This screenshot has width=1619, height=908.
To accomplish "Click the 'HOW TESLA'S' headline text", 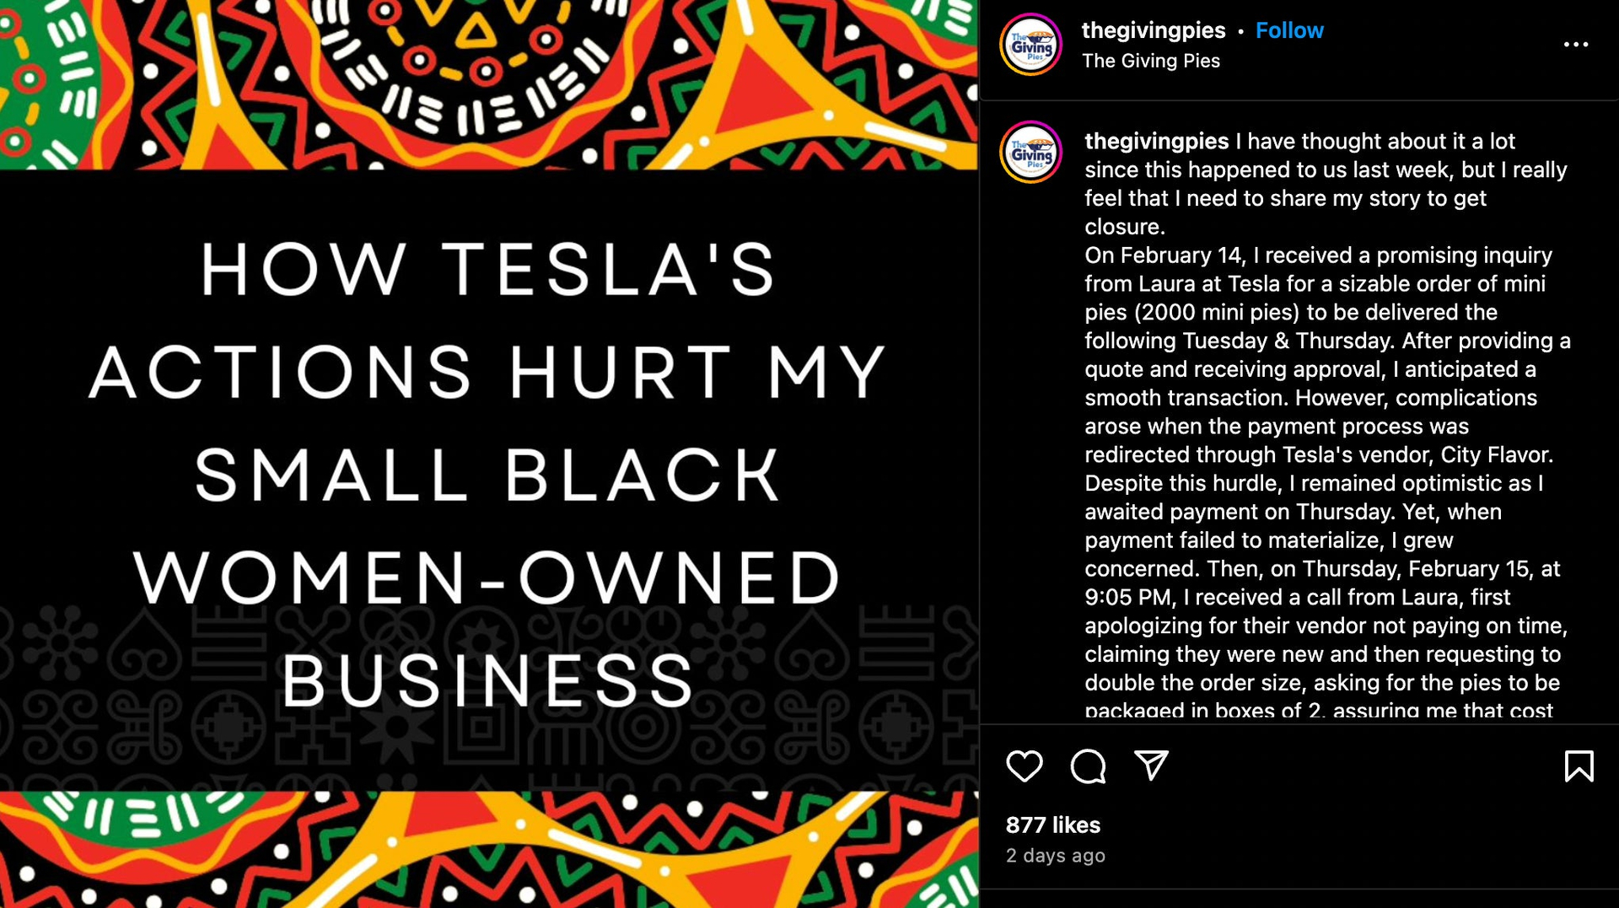I will [489, 270].
